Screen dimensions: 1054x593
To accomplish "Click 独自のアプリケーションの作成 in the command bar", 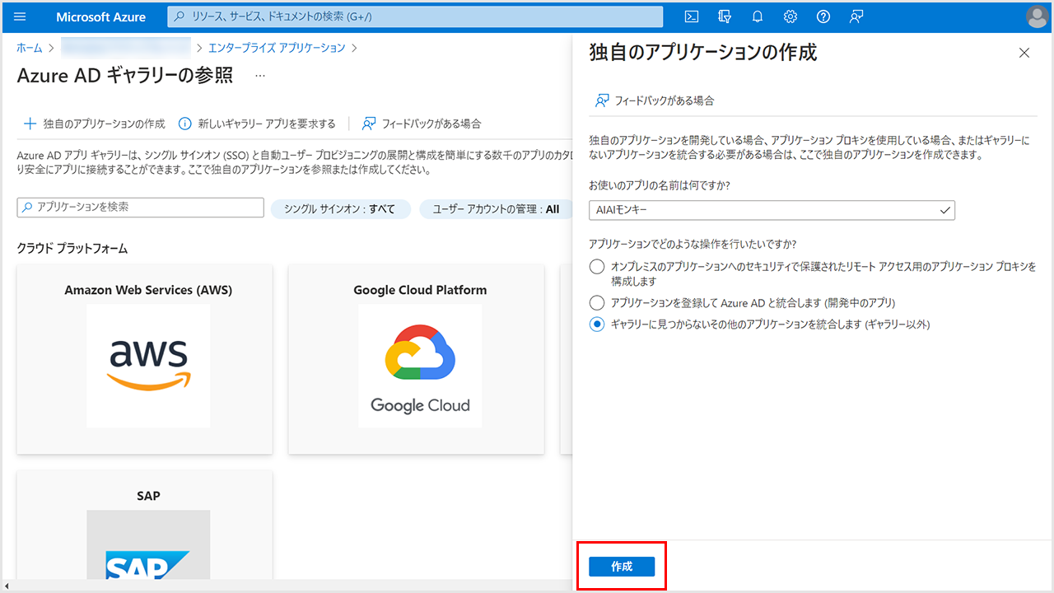I will (x=94, y=124).
